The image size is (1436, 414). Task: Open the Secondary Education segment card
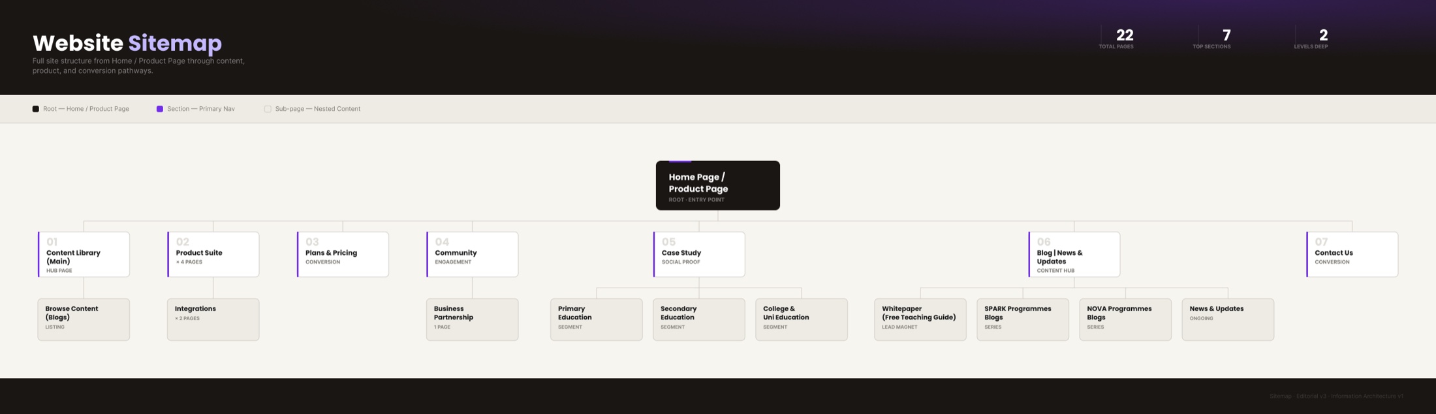[699, 319]
